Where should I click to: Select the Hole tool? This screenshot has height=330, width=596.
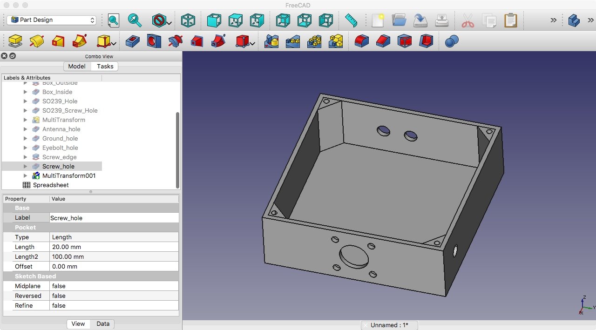point(154,41)
